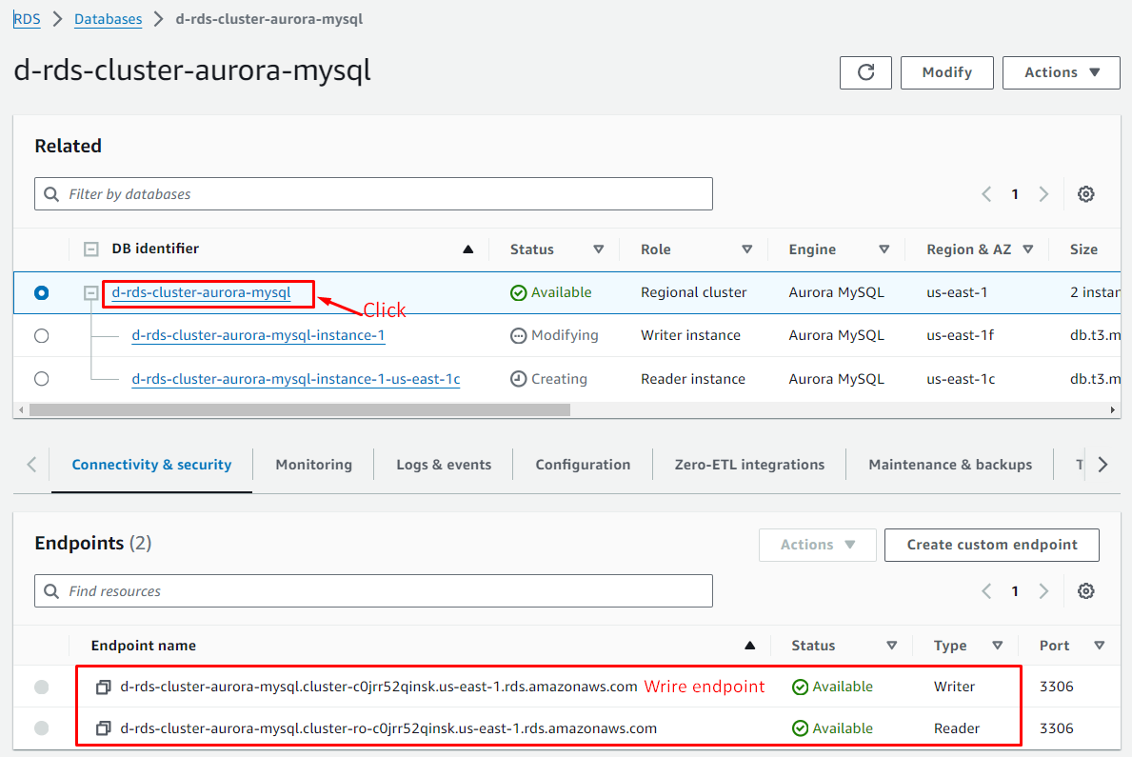Open the Endpoints table settings gear

coord(1085,591)
